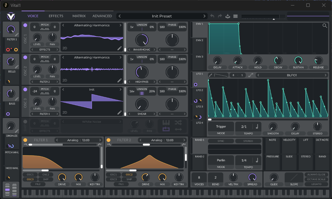
Task: Click the Filter 1 DRIVE knob
Action: 62,177
